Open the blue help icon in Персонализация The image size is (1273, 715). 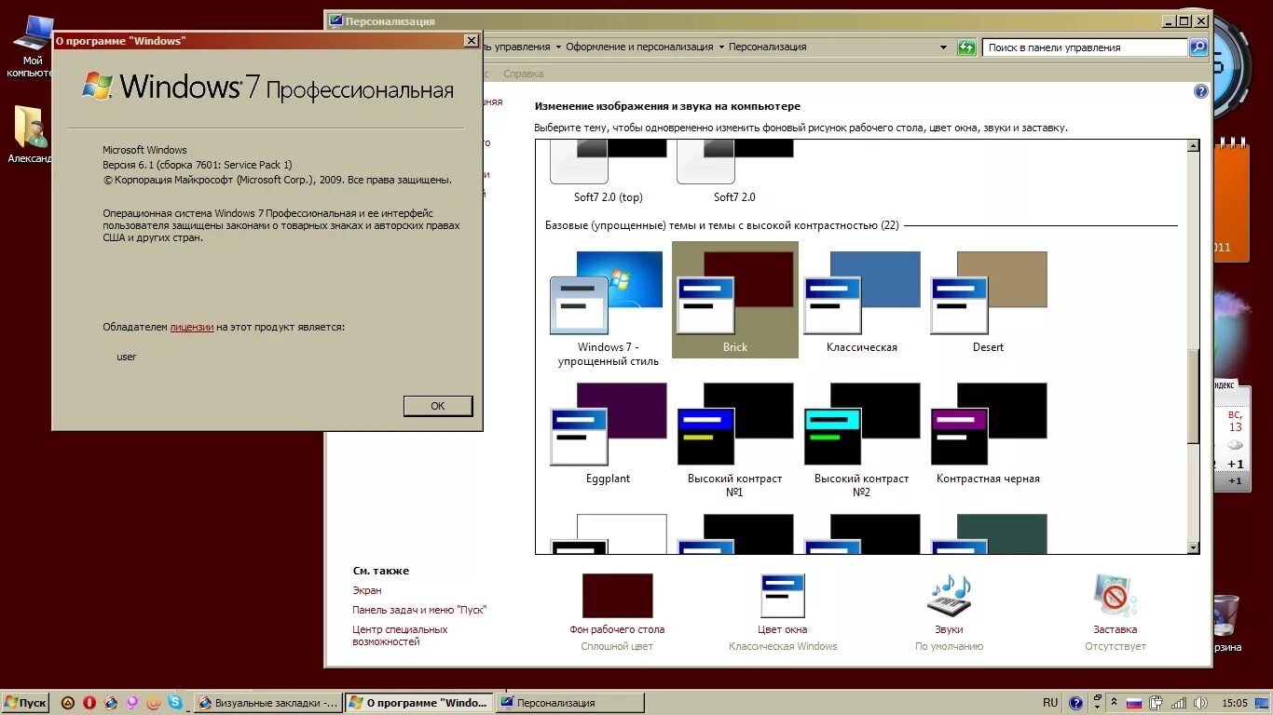(1201, 91)
